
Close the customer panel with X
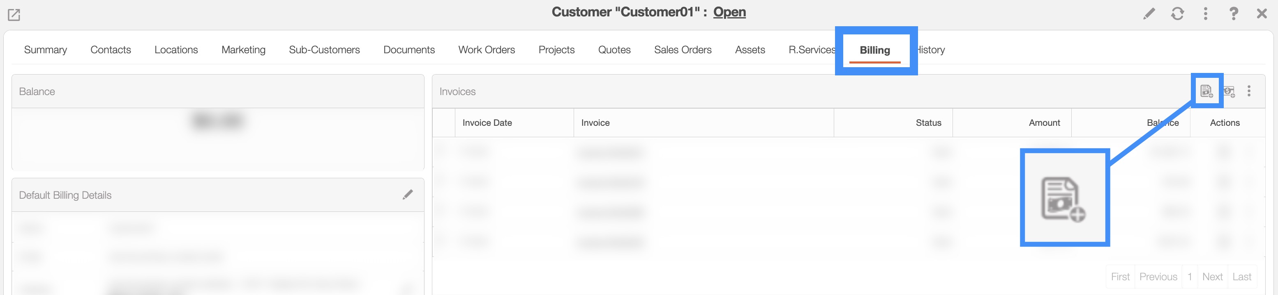(x=1262, y=14)
